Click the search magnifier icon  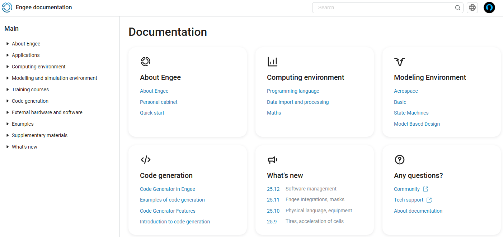tap(457, 8)
